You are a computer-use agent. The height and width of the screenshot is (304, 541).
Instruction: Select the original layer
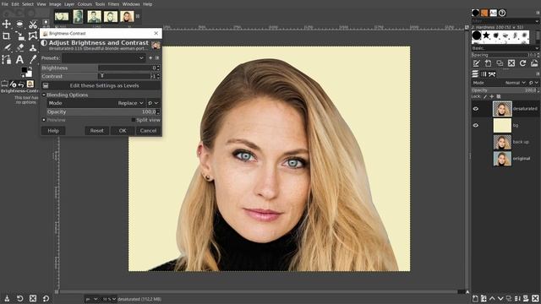click(x=505, y=159)
